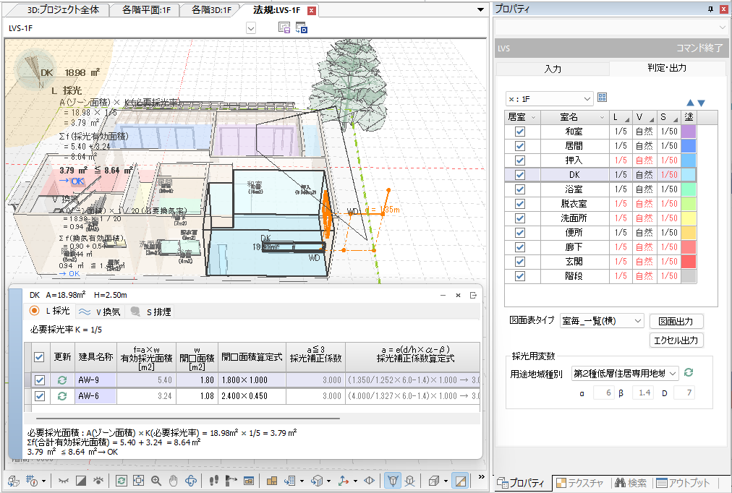The image size is (732, 493).
Task: Click the green refresh icon beside 用途地域種別
Action: pos(689,372)
